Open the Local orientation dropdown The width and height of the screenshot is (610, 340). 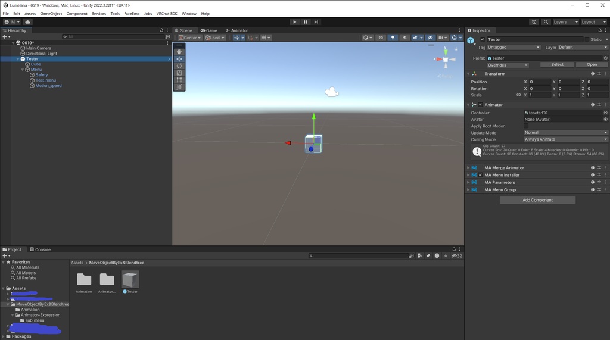point(214,38)
